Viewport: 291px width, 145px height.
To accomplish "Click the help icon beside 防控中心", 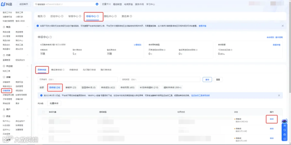I will coord(62,16).
